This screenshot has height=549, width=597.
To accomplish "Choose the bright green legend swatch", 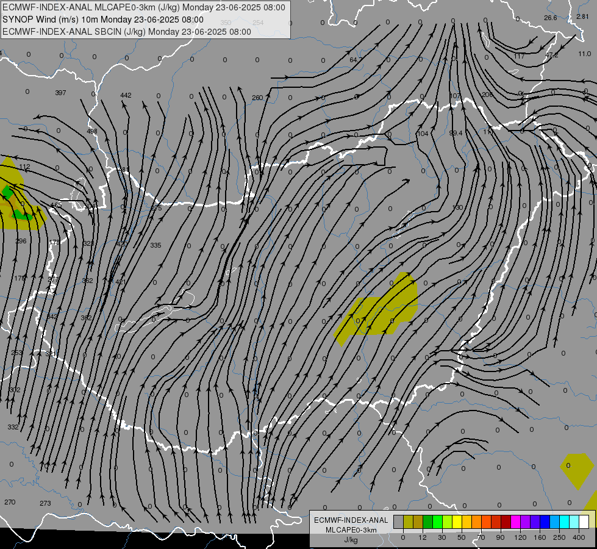I will click(437, 522).
